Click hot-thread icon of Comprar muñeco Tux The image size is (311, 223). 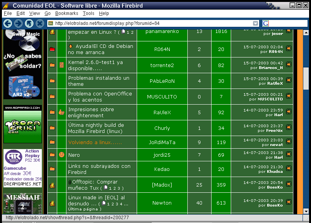pyautogui.click(x=52, y=185)
